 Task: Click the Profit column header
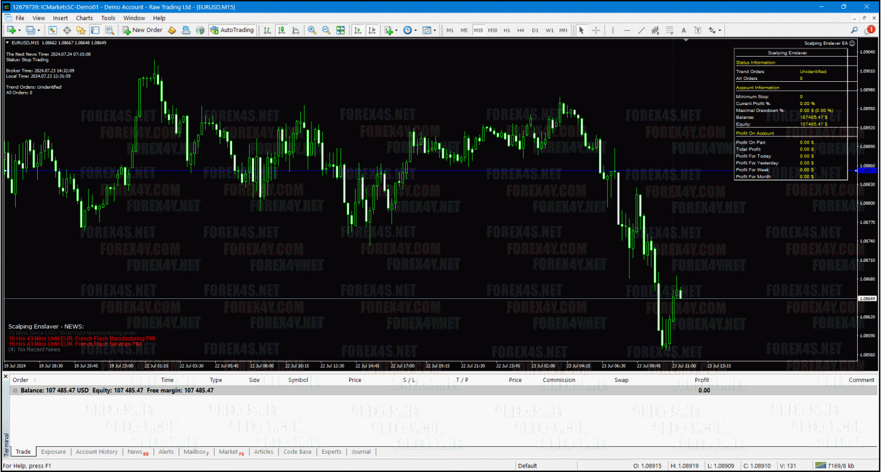point(701,380)
